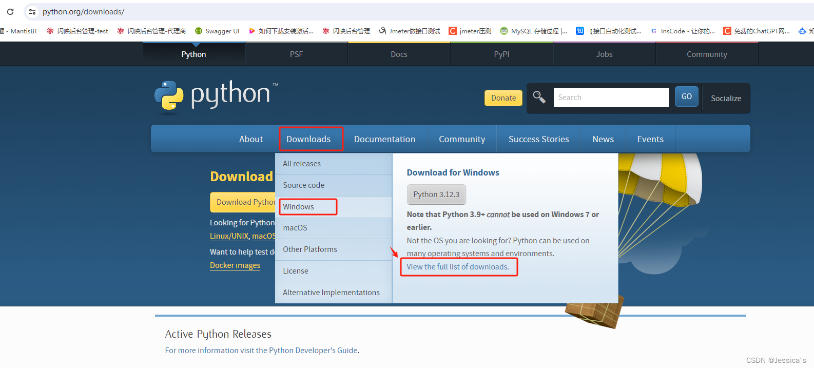
Task: Switch to the PSF top tab
Action: pos(296,54)
